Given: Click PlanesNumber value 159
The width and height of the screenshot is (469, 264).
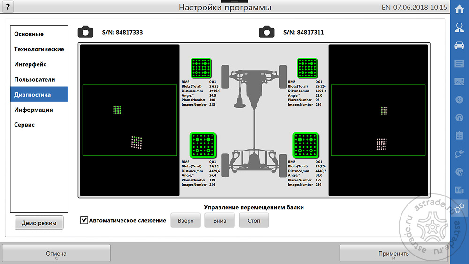Looking at the screenshot, I should pyautogui.click(x=318, y=180).
